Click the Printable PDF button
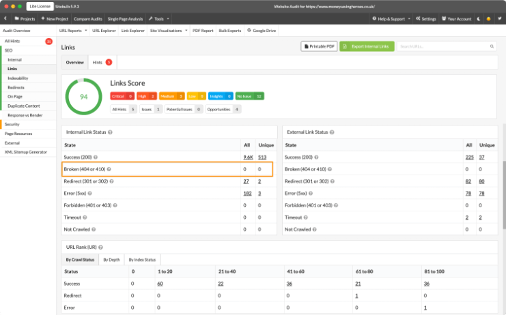Viewport: 506px width, 315px height. click(x=320, y=46)
